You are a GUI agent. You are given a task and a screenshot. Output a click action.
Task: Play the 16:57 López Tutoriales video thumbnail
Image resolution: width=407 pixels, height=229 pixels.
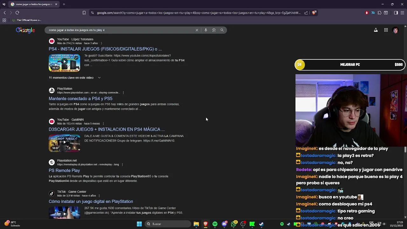pos(64,63)
